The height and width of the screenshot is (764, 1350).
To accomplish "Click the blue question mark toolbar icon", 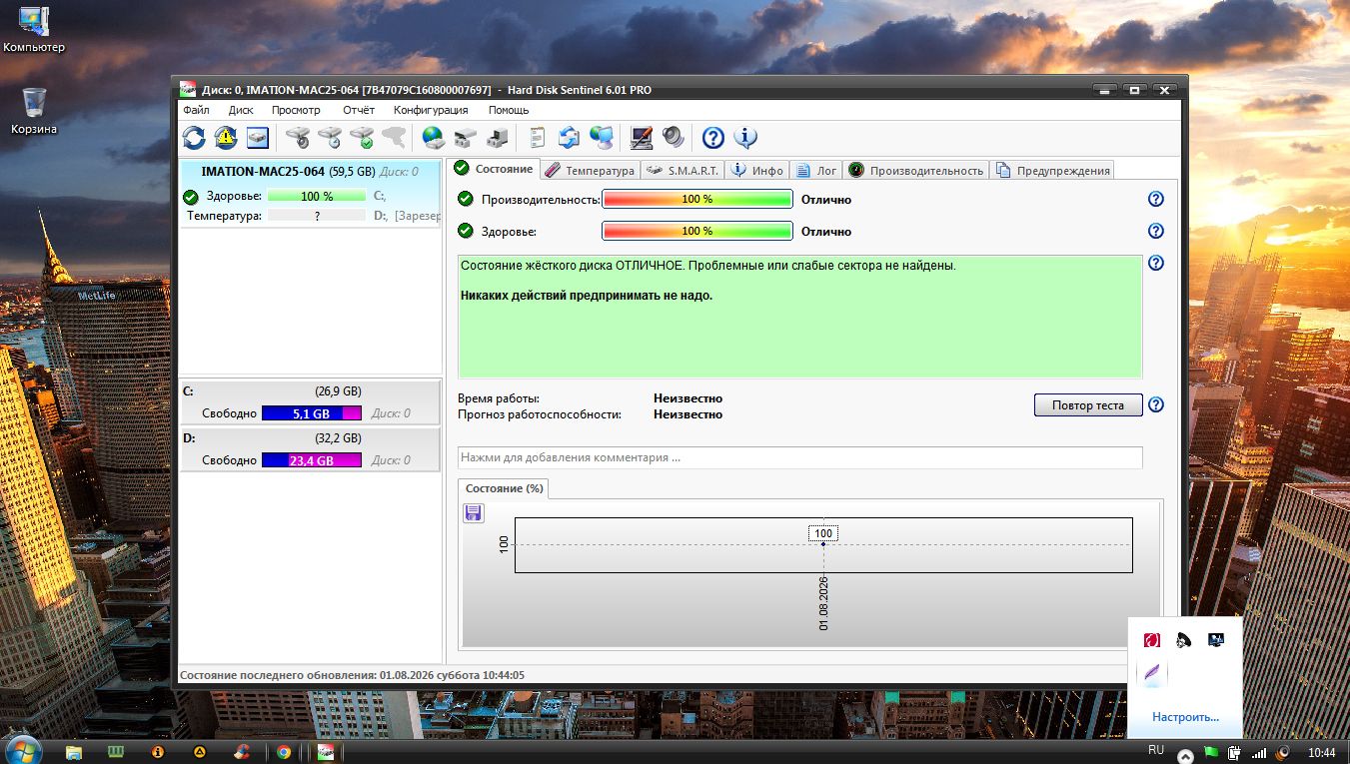I will [x=712, y=138].
